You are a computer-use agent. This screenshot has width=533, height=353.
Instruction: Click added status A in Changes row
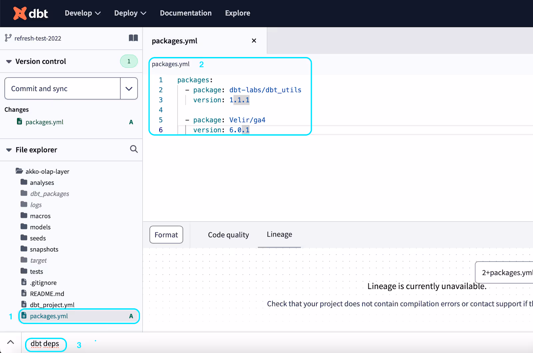click(131, 122)
